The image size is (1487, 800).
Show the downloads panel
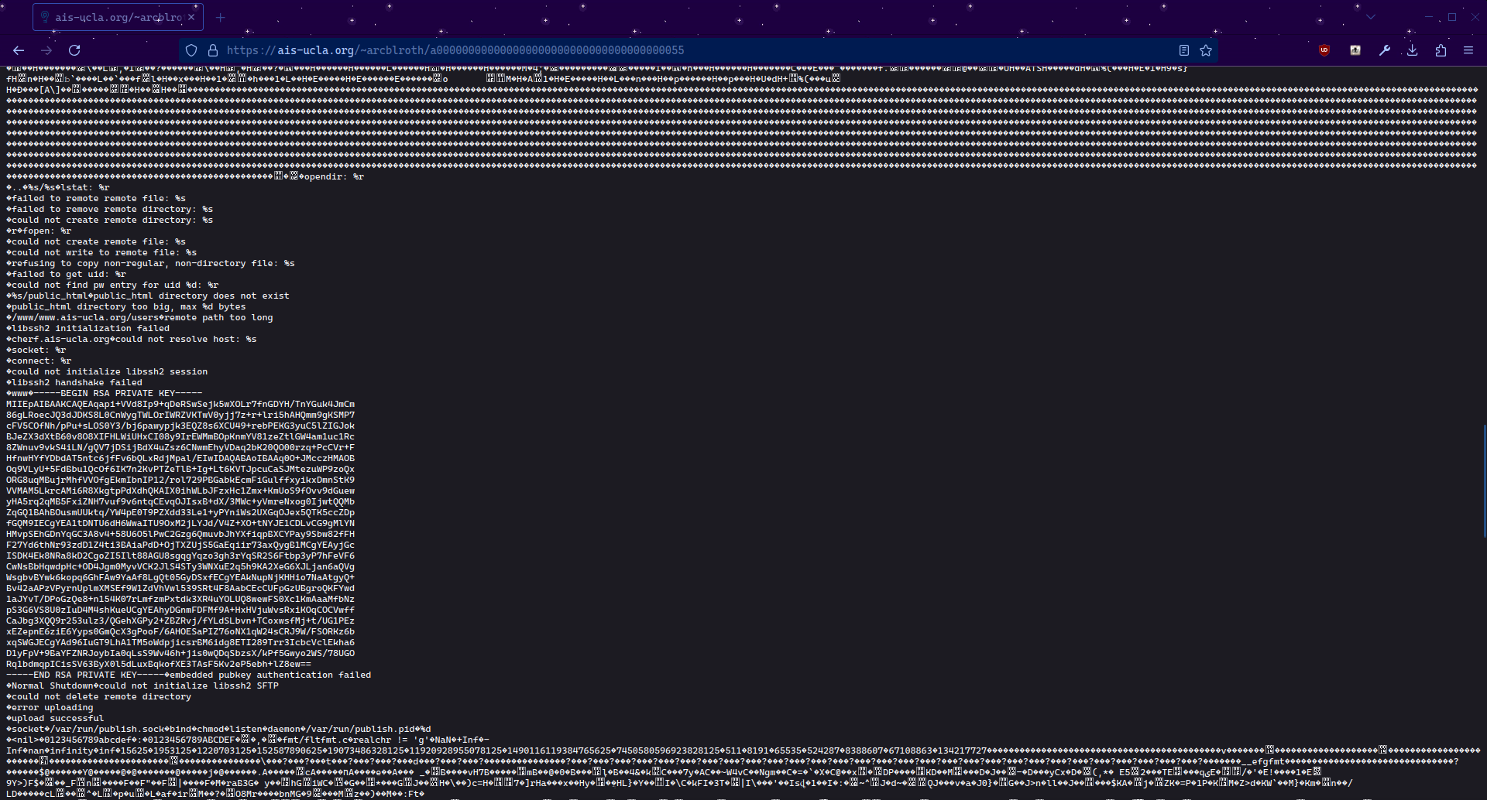(x=1413, y=50)
